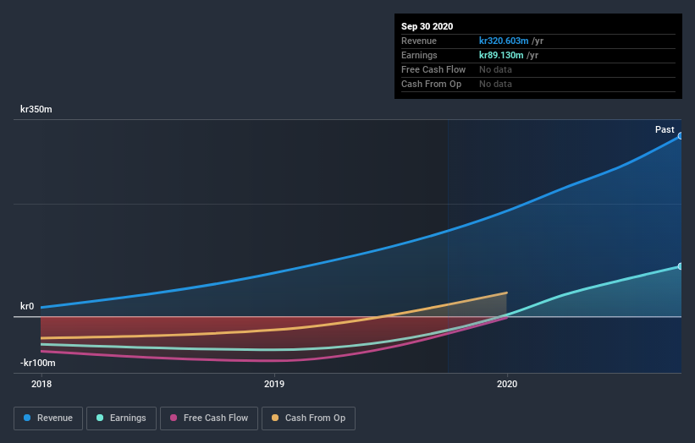Click the kr0 y-axis label
The width and height of the screenshot is (695, 443).
coord(27,306)
